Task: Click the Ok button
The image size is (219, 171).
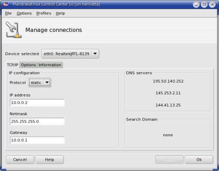Action: (199, 159)
